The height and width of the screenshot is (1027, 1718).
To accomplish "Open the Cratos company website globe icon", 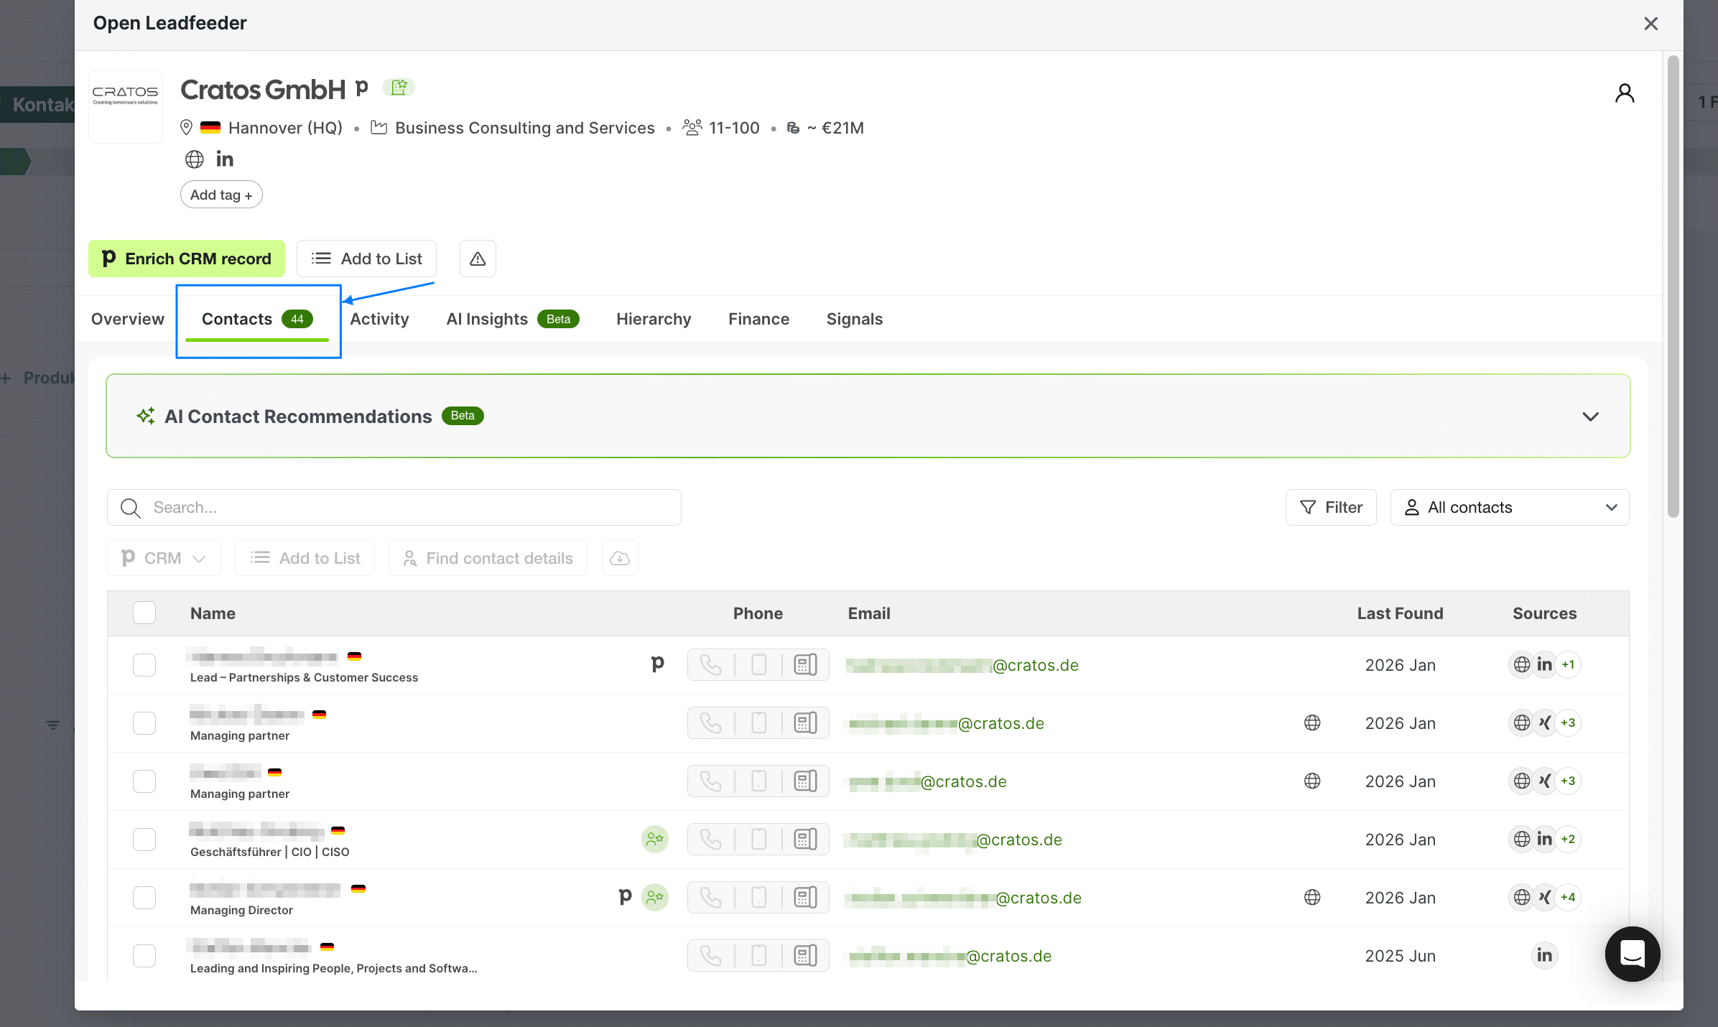I will 195,159.
